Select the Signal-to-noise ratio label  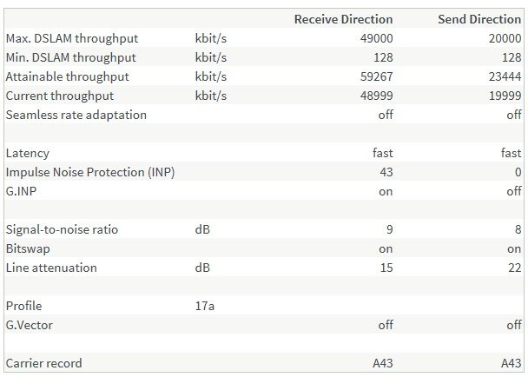(62, 229)
